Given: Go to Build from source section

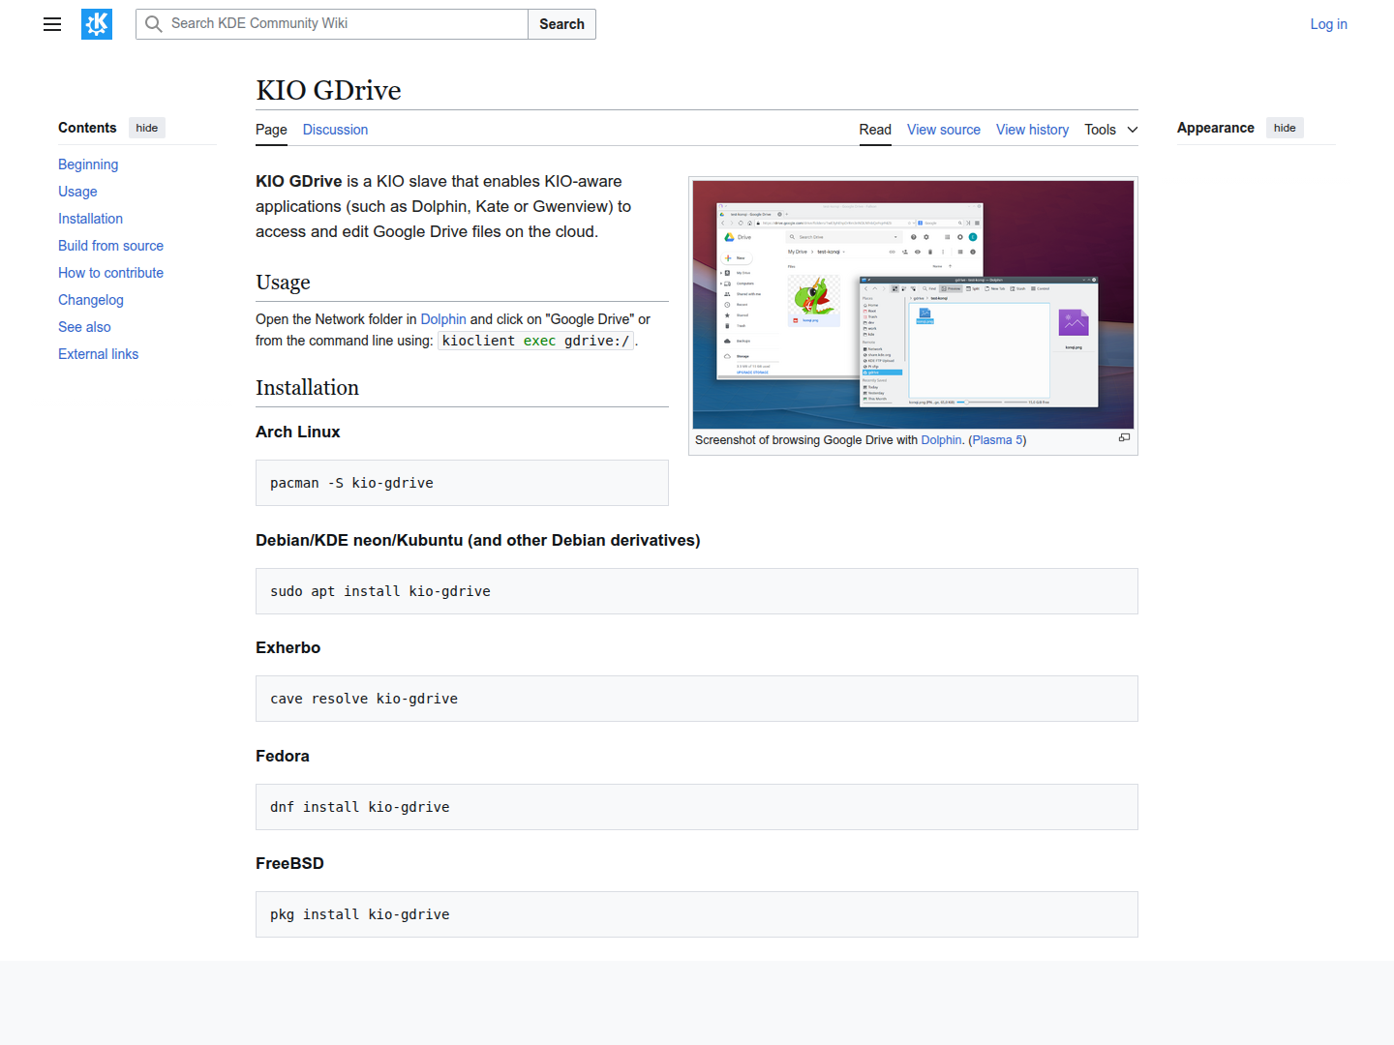Looking at the screenshot, I should pyautogui.click(x=110, y=246).
